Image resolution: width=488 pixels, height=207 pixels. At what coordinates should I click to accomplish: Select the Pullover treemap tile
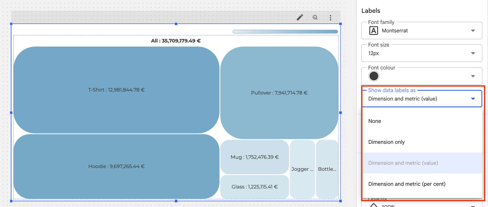point(279,93)
